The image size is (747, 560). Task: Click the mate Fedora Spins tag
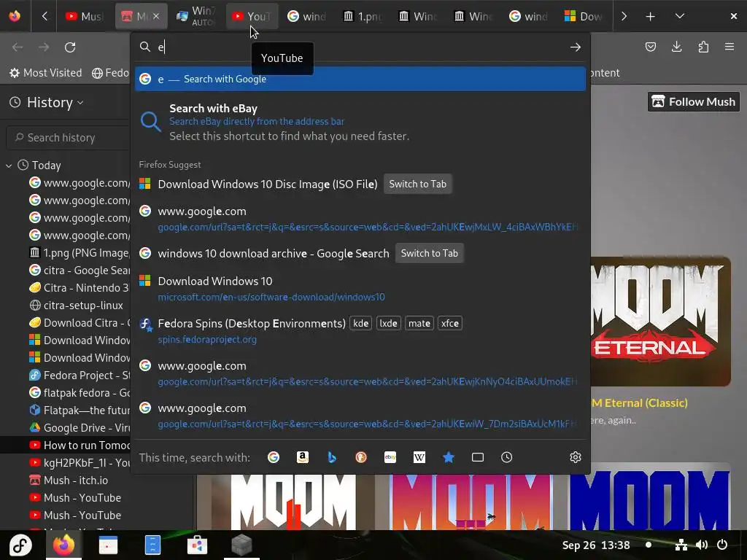tap(419, 323)
